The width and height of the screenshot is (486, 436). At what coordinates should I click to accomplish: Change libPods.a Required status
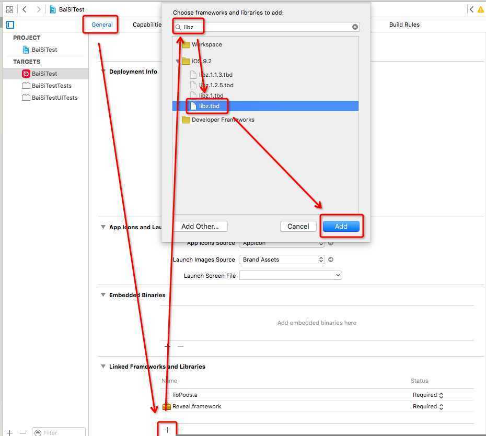(428, 395)
